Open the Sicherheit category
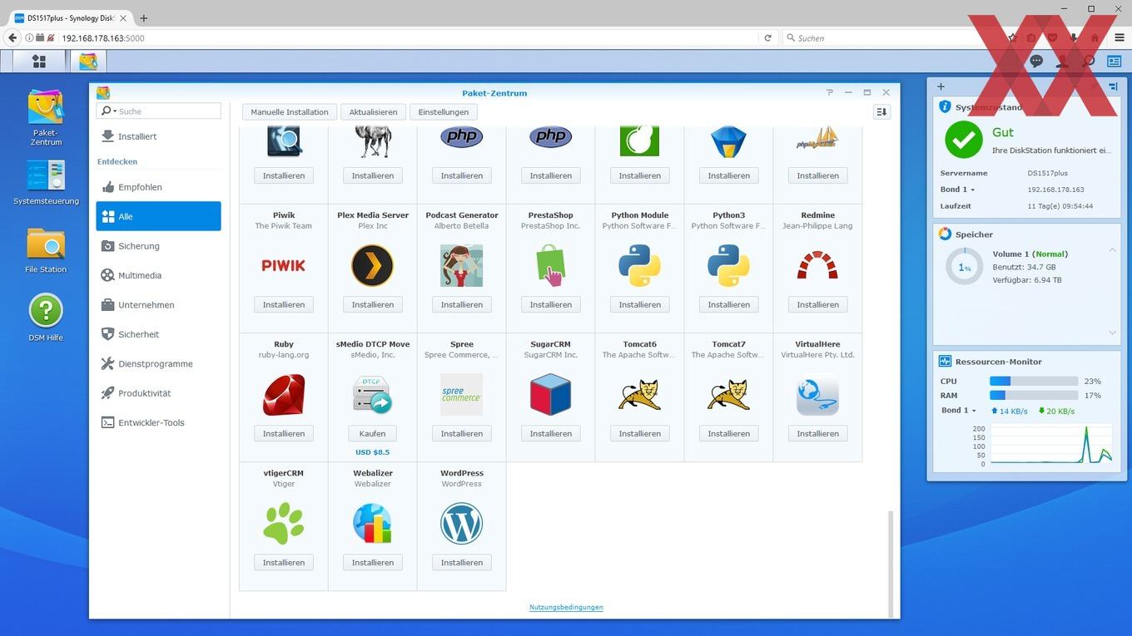1132x636 pixels. coord(158,334)
